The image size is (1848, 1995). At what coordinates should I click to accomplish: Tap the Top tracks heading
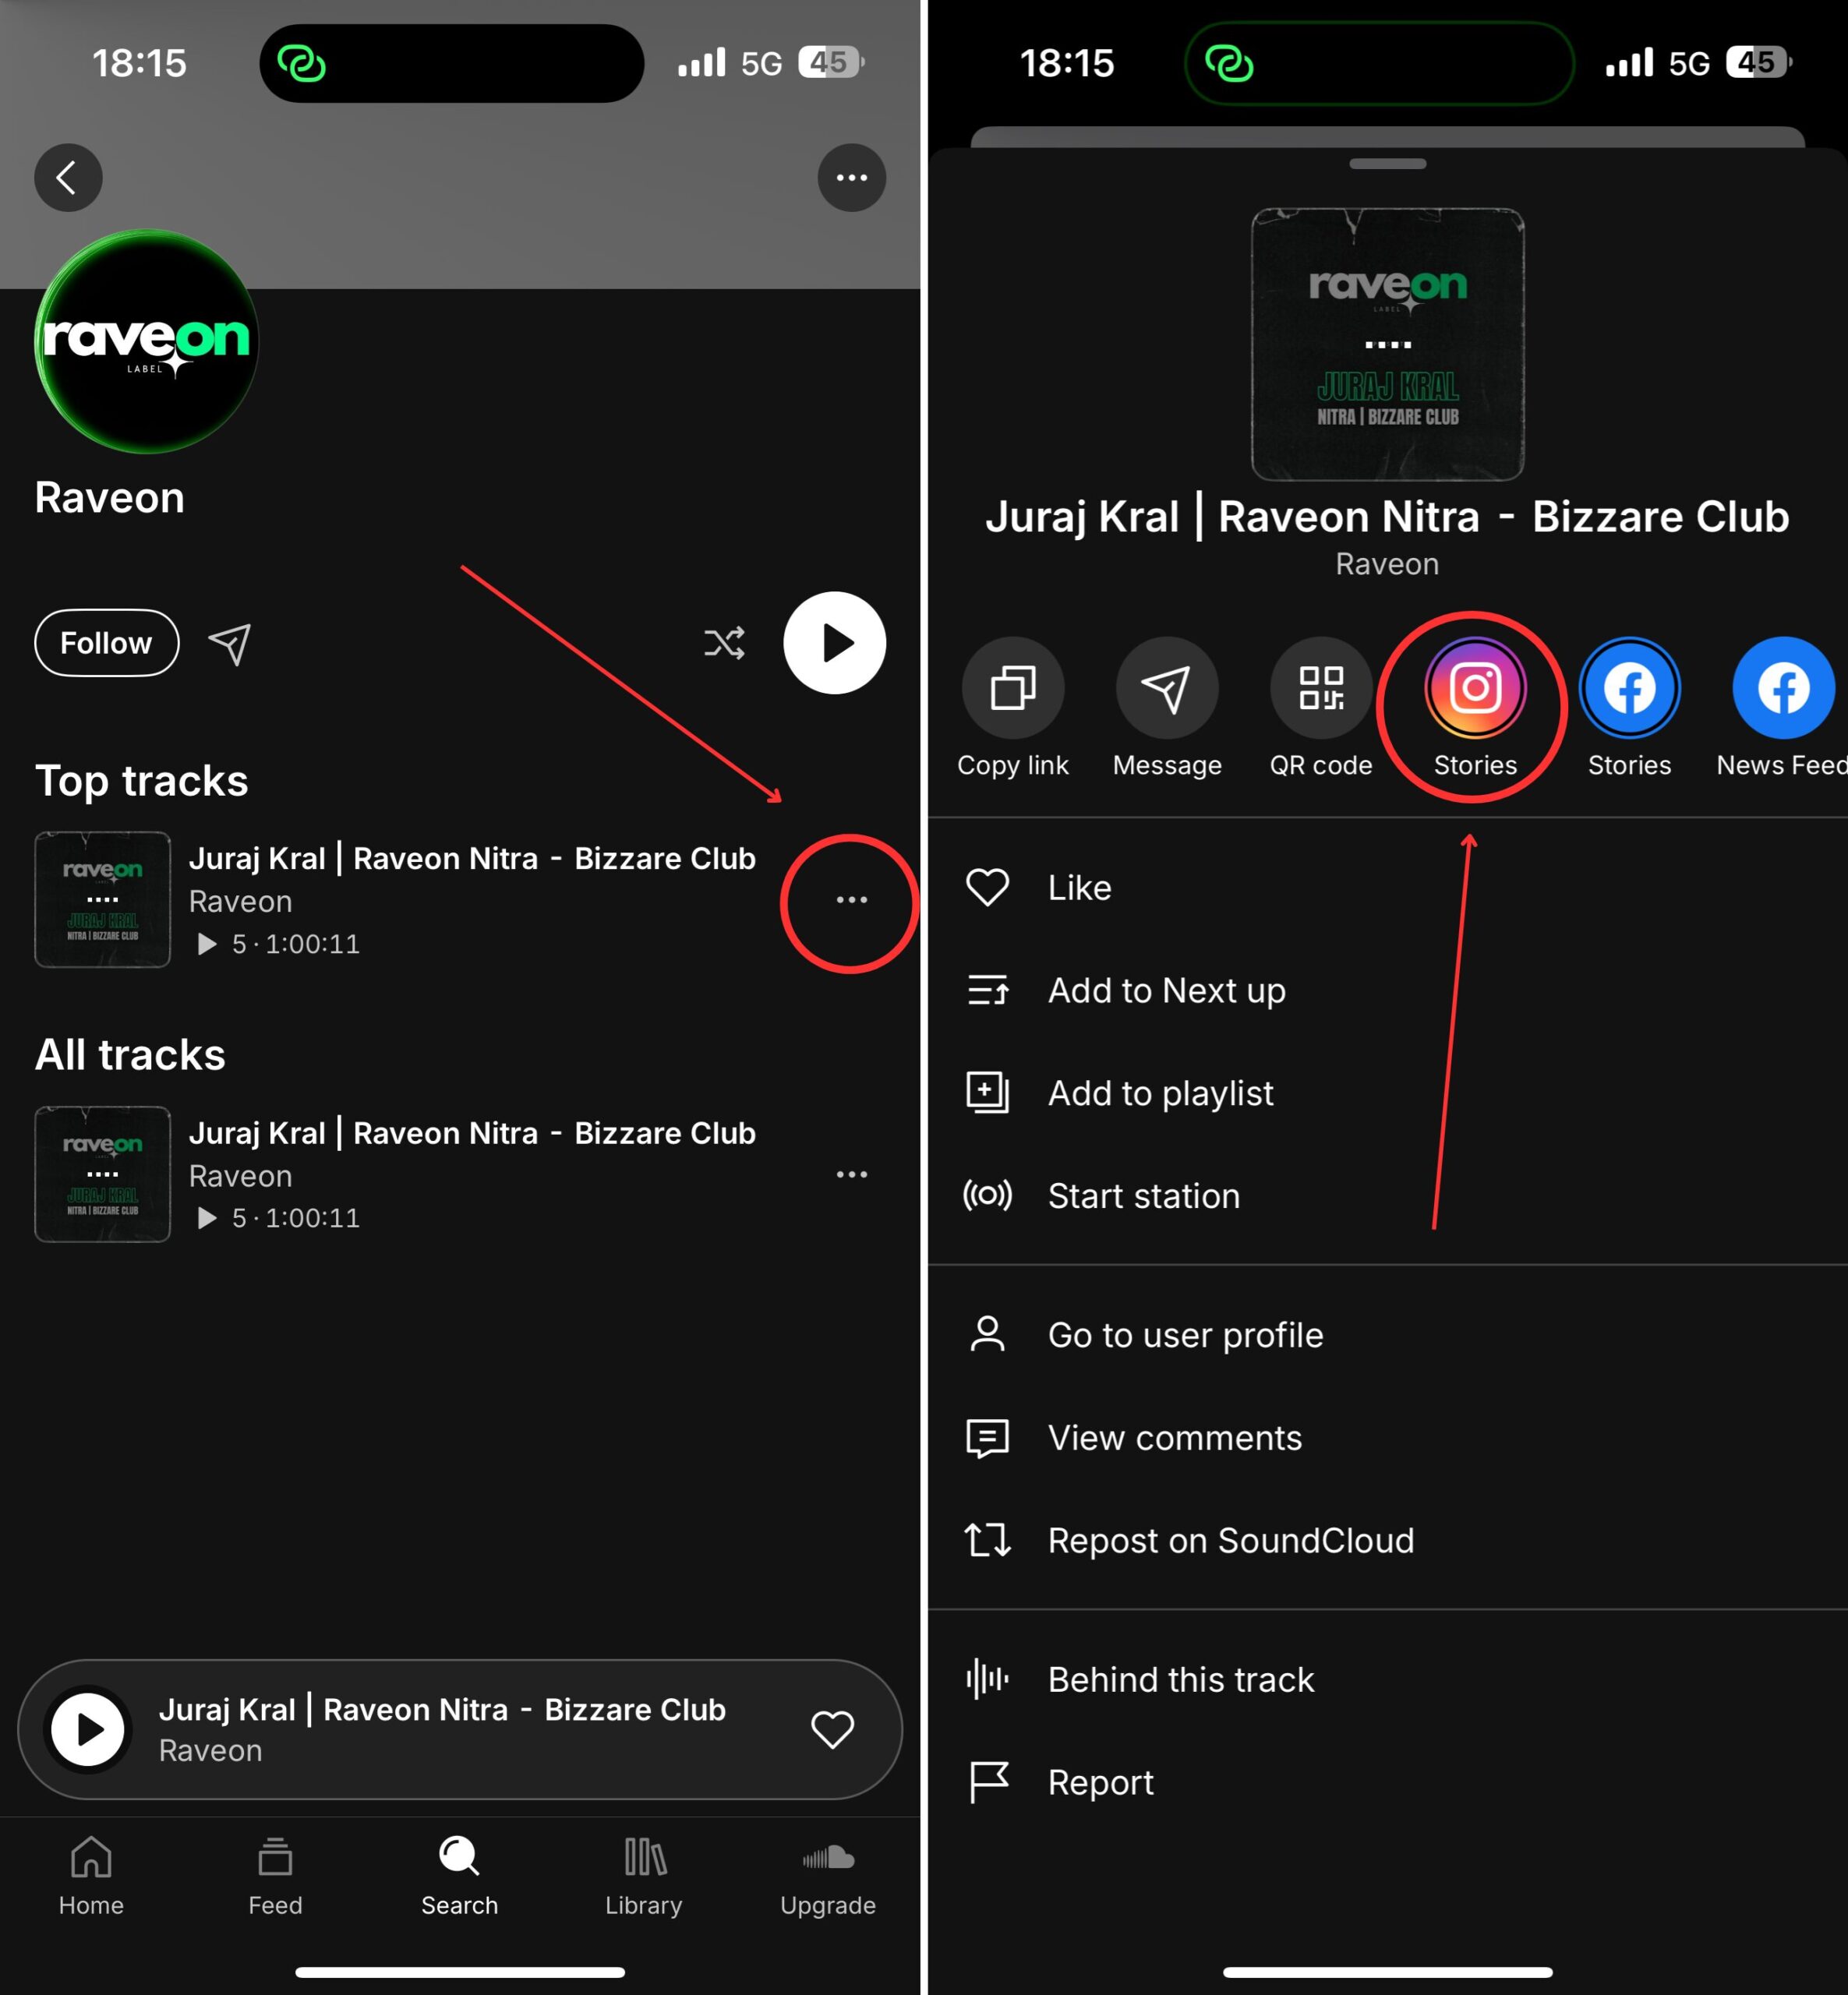point(142,781)
